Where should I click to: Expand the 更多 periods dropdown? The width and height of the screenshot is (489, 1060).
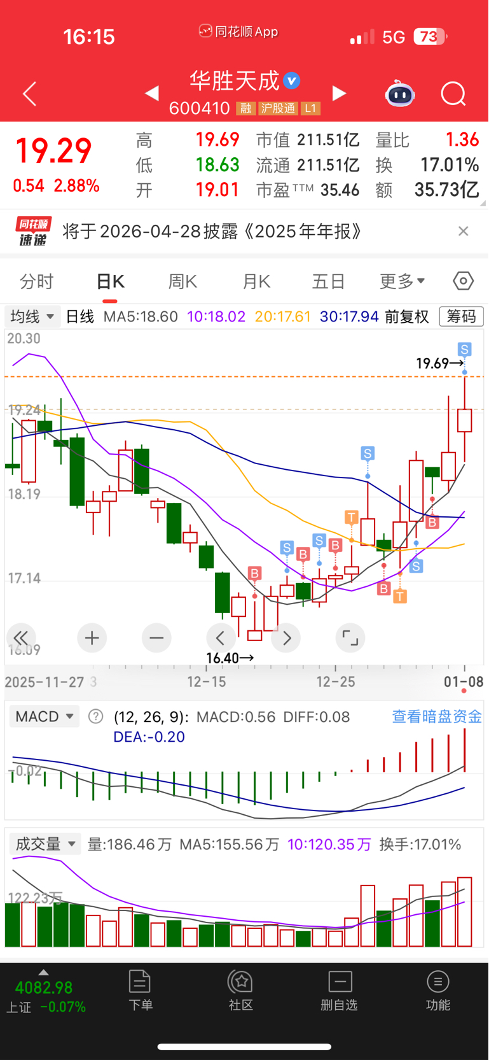(x=402, y=281)
